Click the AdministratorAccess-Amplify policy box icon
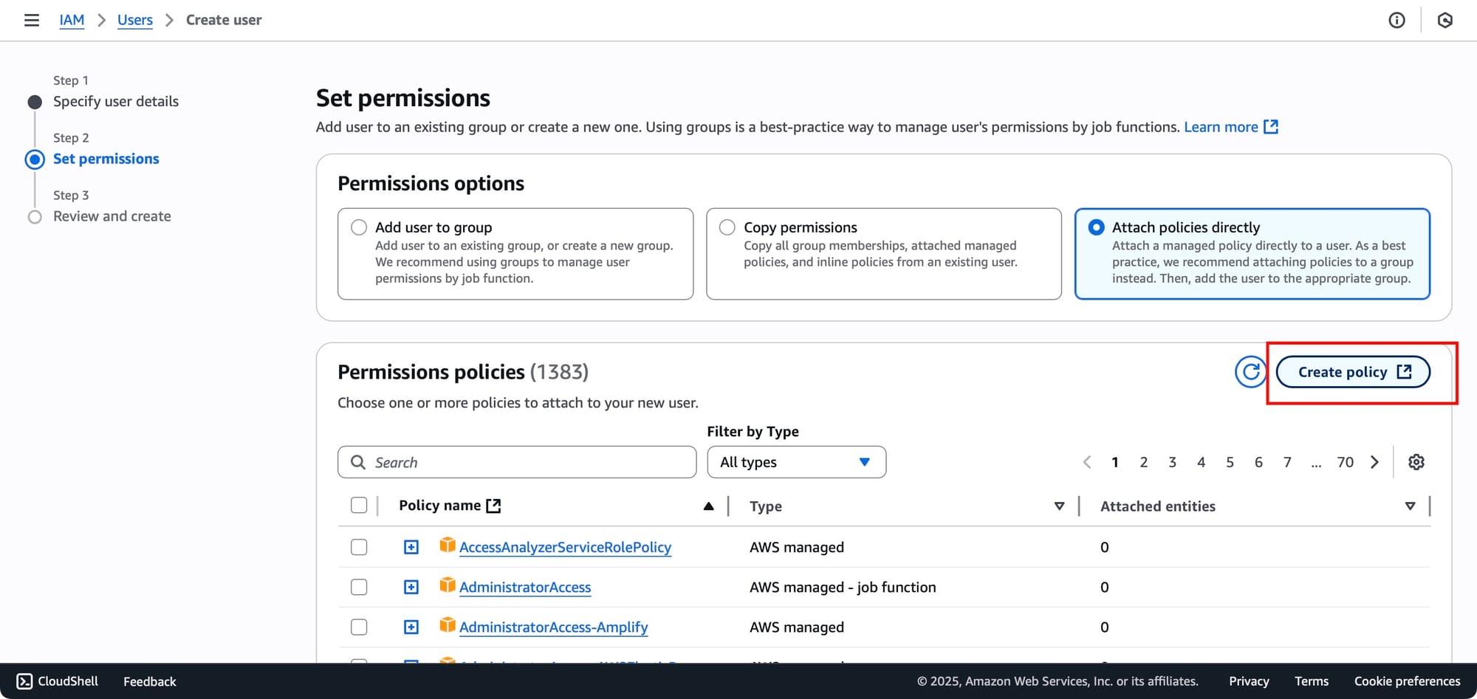 coord(447,625)
